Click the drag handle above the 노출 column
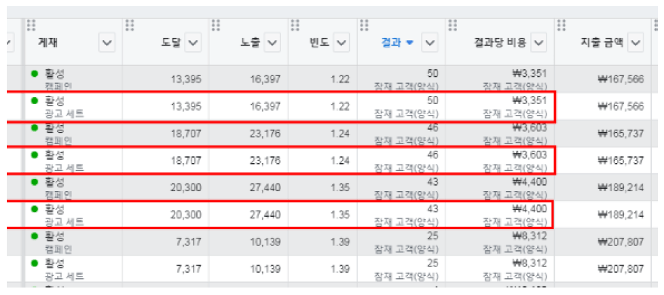This screenshot has width=664, height=295. coord(216,25)
